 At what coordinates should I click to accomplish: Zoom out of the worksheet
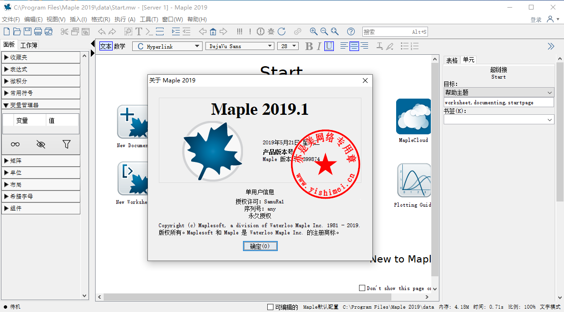(x=324, y=32)
